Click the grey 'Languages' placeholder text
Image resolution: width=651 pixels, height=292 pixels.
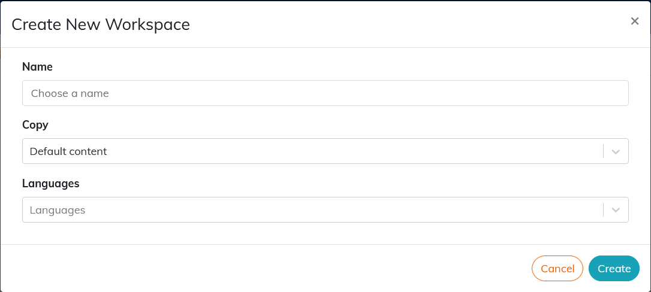[58, 210]
